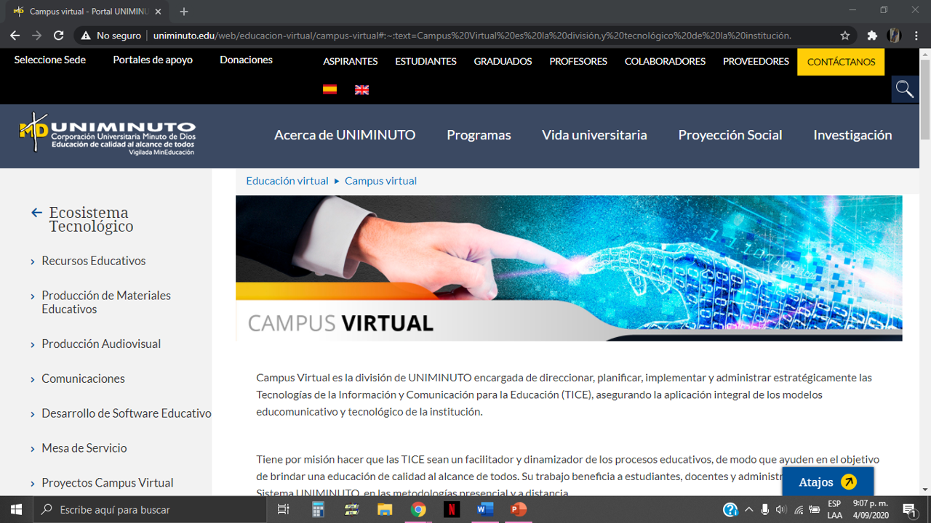The height and width of the screenshot is (523, 931).
Task: Open the Investigación navigation menu
Action: [852, 135]
